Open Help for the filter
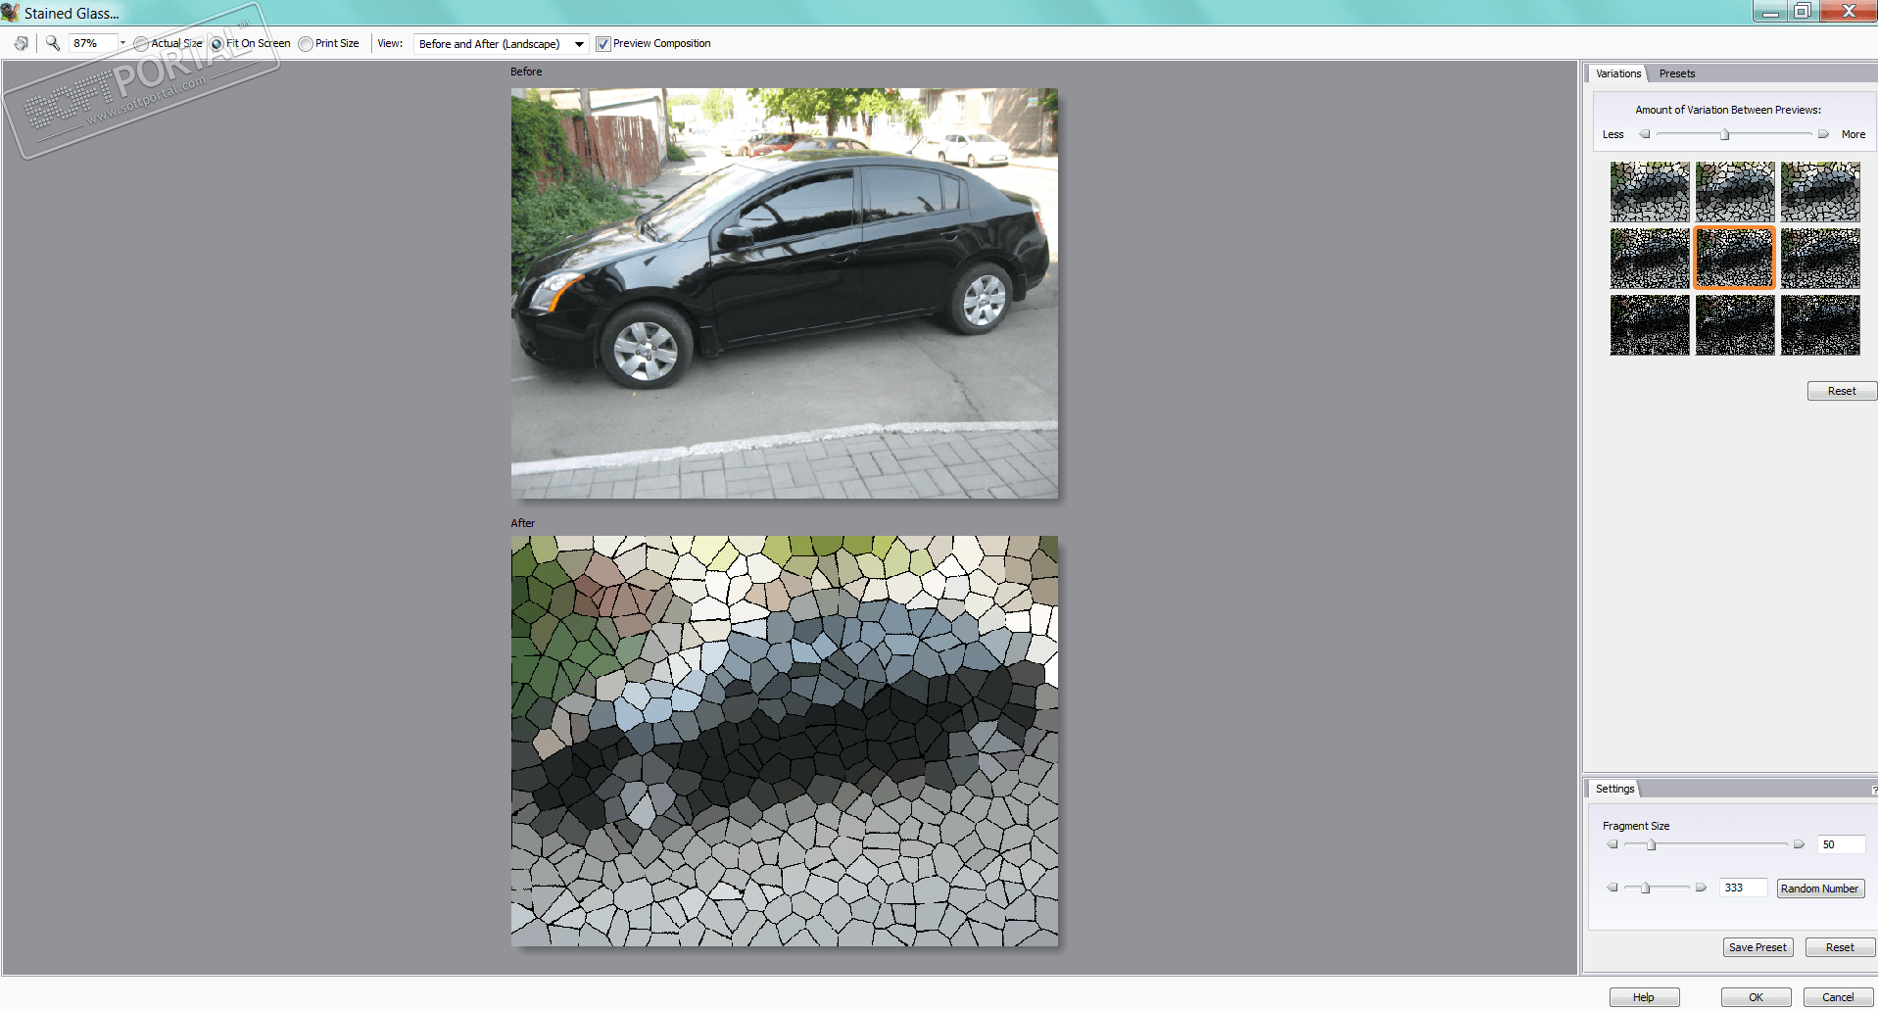Image resolution: width=1878 pixels, height=1009 pixels. [x=1644, y=997]
